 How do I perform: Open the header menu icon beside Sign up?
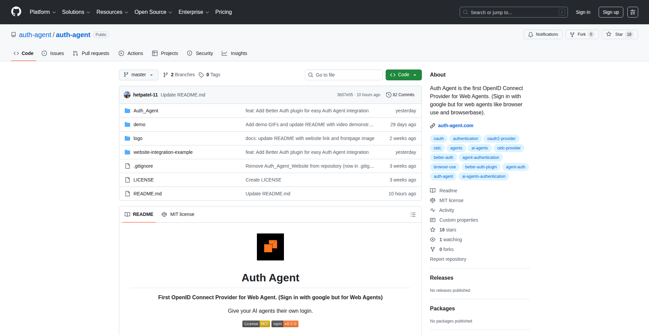point(633,12)
